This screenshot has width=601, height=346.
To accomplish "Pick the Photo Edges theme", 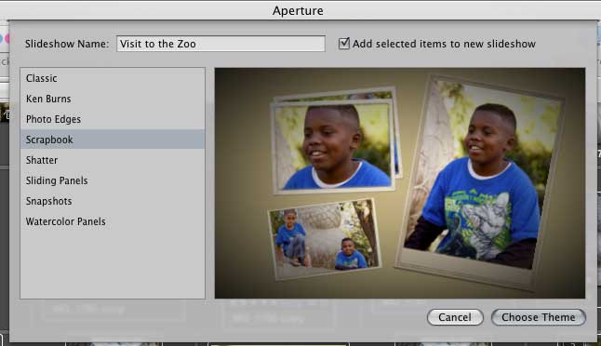I will (x=113, y=119).
